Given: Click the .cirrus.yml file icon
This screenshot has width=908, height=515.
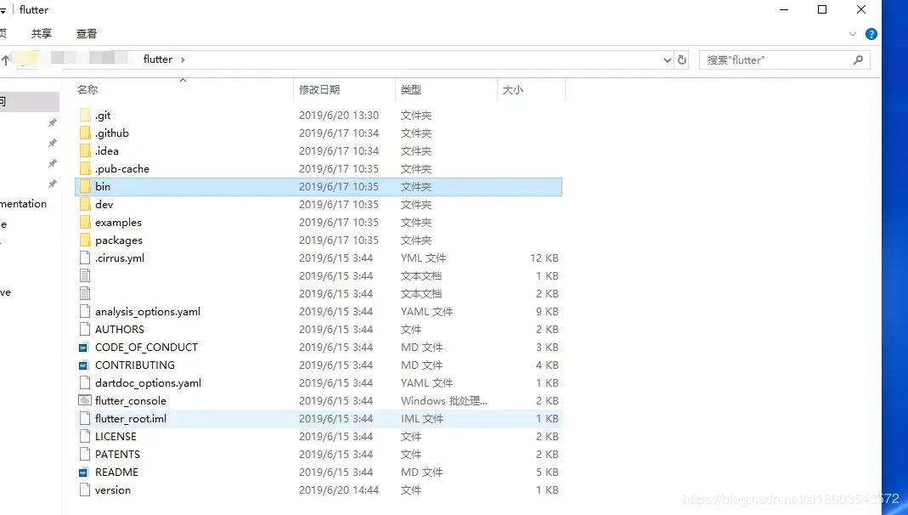Looking at the screenshot, I should (85, 258).
